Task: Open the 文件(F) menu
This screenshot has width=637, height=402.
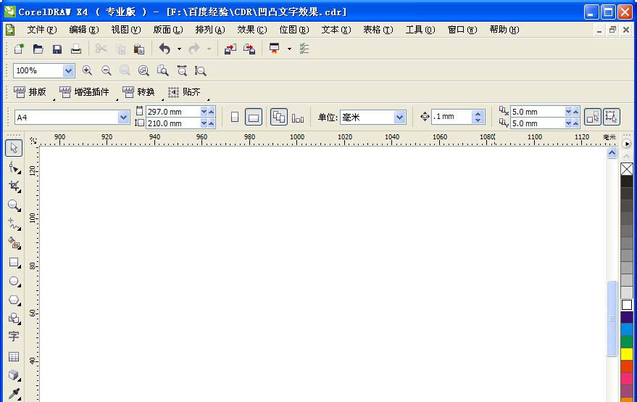Action: coord(42,30)
